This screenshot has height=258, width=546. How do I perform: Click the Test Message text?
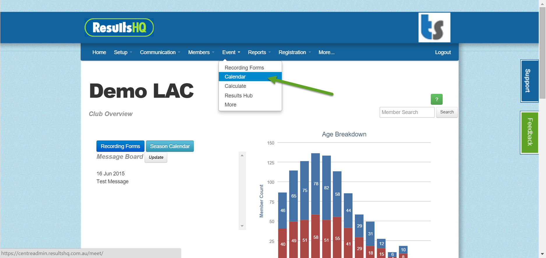pos(112,182)
